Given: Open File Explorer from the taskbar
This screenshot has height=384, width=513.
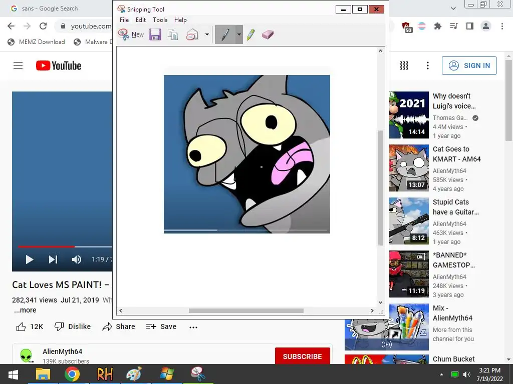Looking at the screenshot, I should tap(43, 374).
